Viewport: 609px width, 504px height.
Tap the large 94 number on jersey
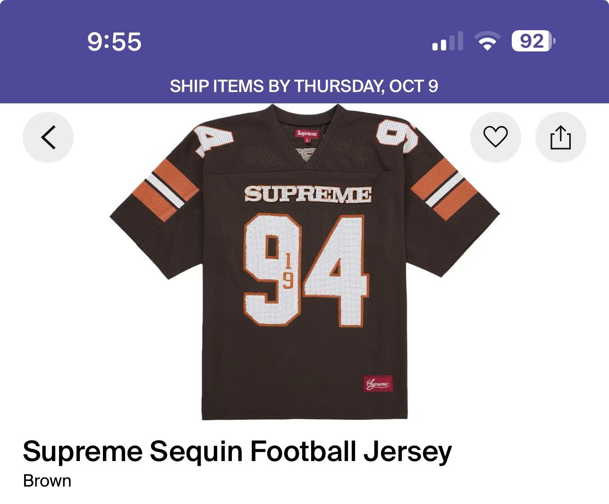point(305,271)
